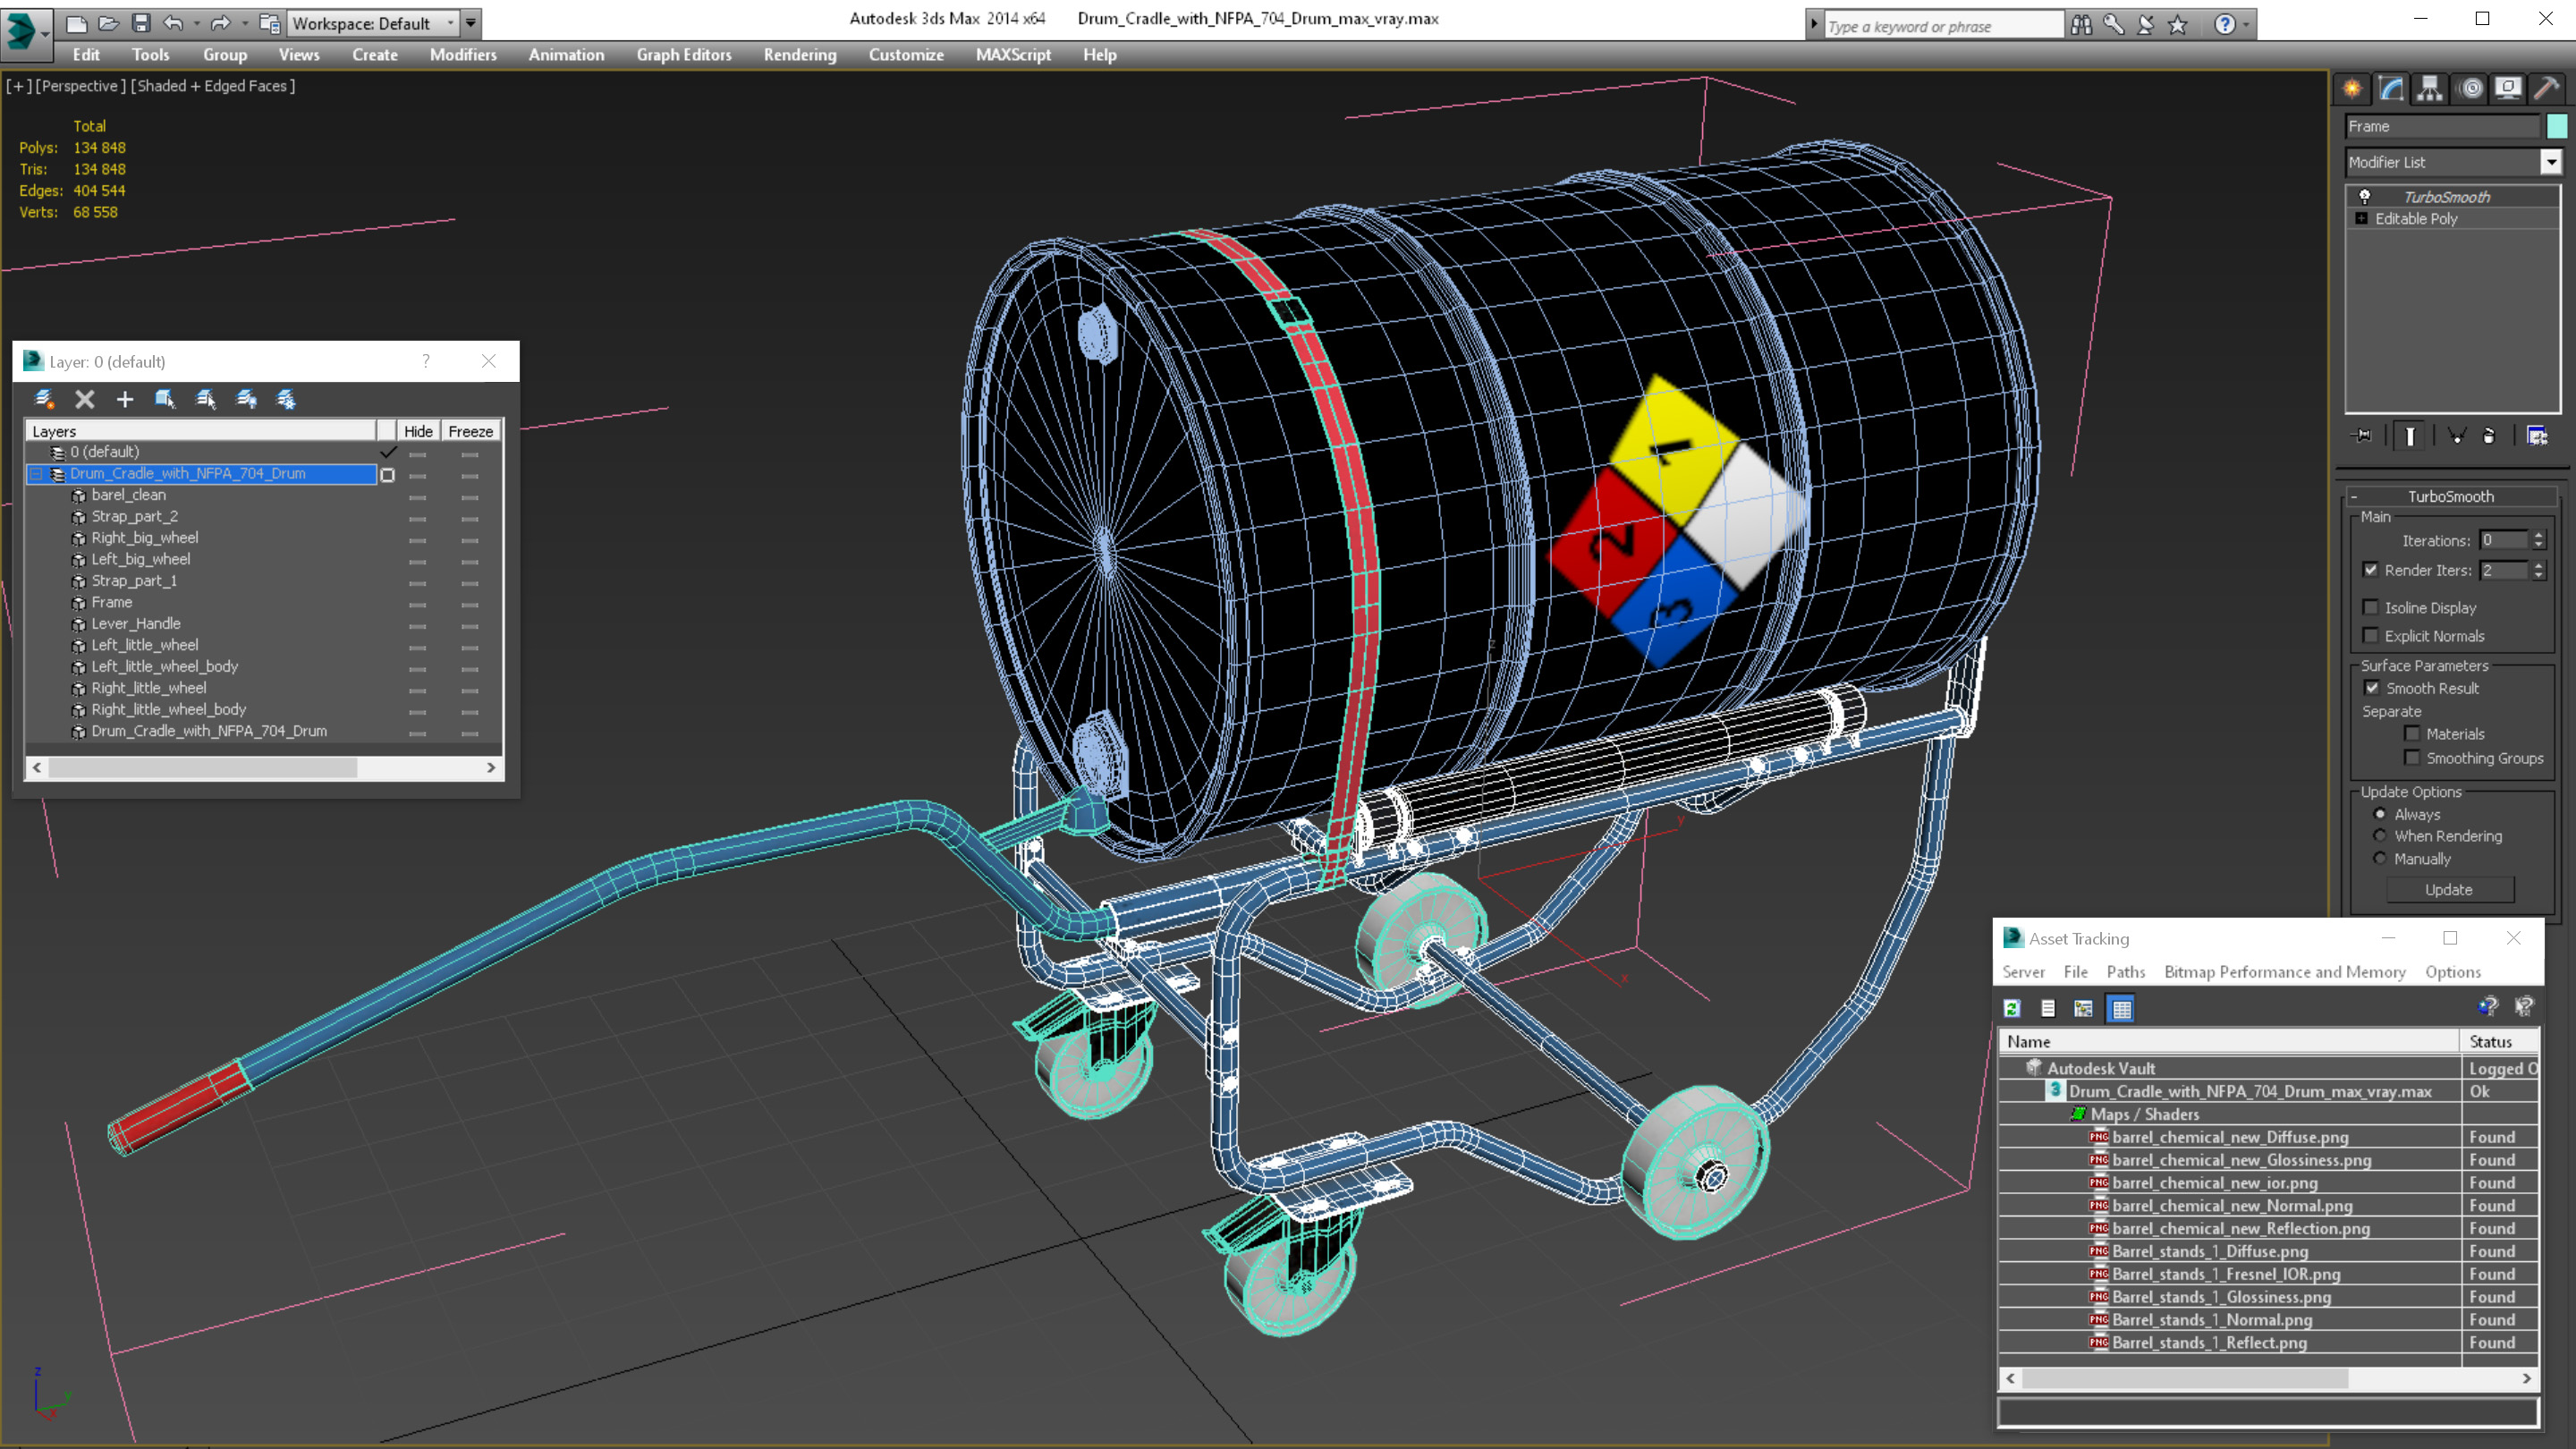Click the binoculars search icon
The width and height of the screenshot is (2576, 1449).
2081,25
